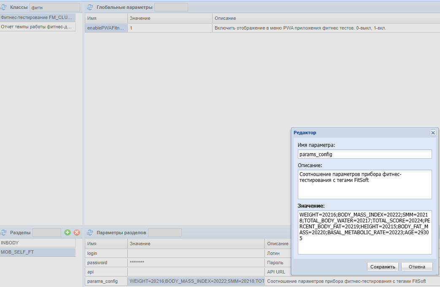Delete section with red cross icon

(77, 233)
